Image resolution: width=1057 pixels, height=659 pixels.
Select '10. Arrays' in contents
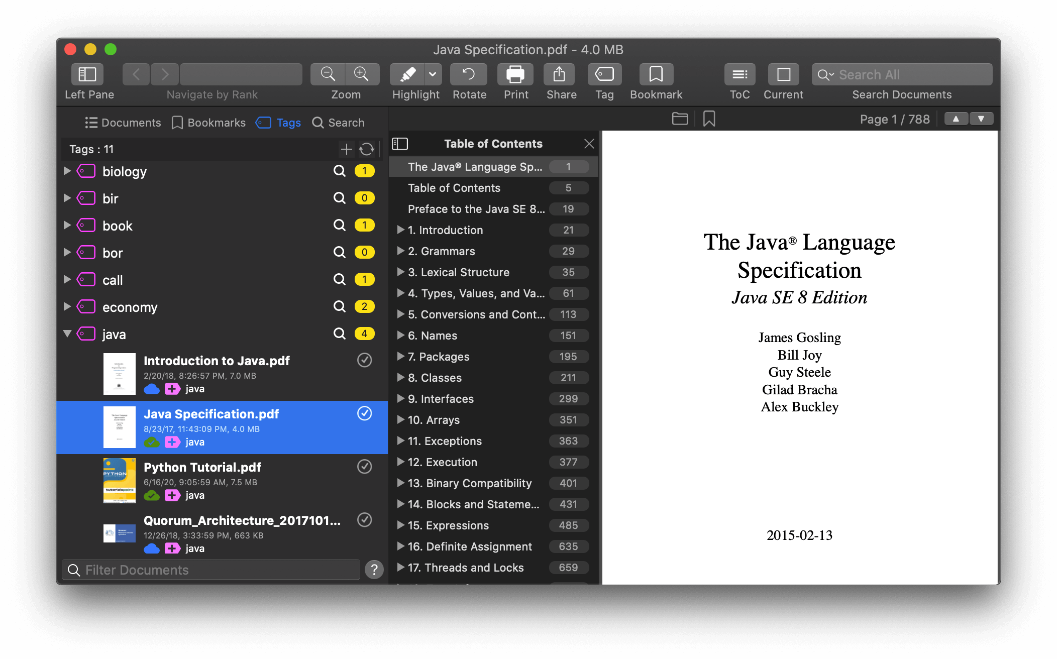coord(493,420)
